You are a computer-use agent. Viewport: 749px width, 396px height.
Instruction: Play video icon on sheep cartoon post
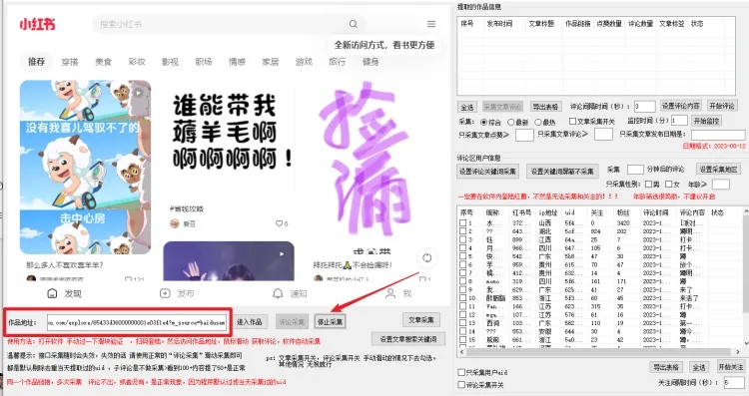coord(138,93)
